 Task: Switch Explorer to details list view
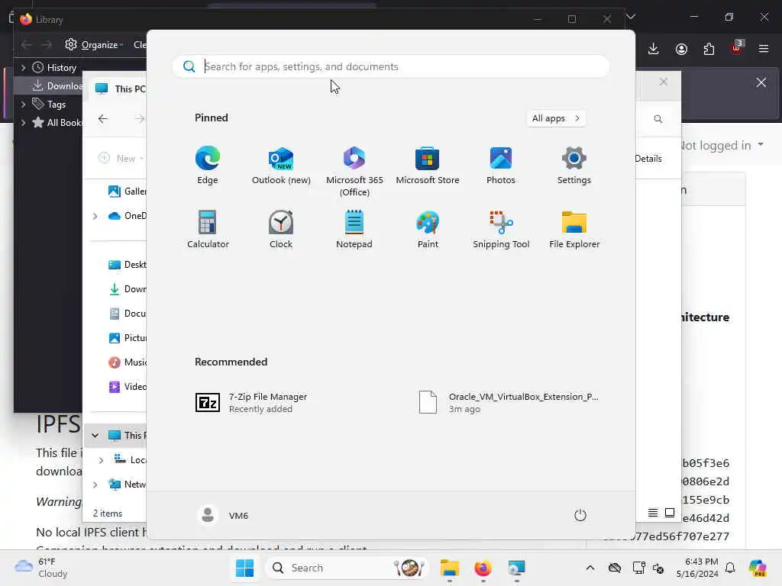pyautogui.click(x=653, y=513)
